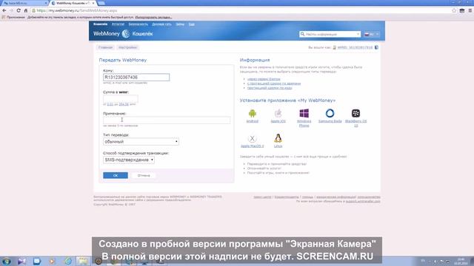Open the Займы top menu item
The width and height of the screenshot is (474, 266).
(x=180, y=24)
